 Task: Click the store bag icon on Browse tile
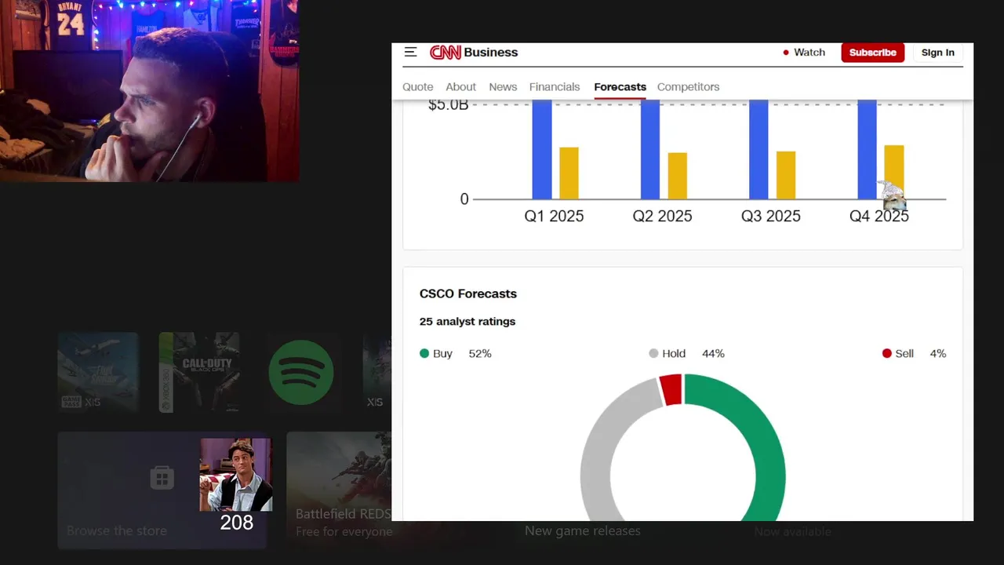tap(162, 477)
